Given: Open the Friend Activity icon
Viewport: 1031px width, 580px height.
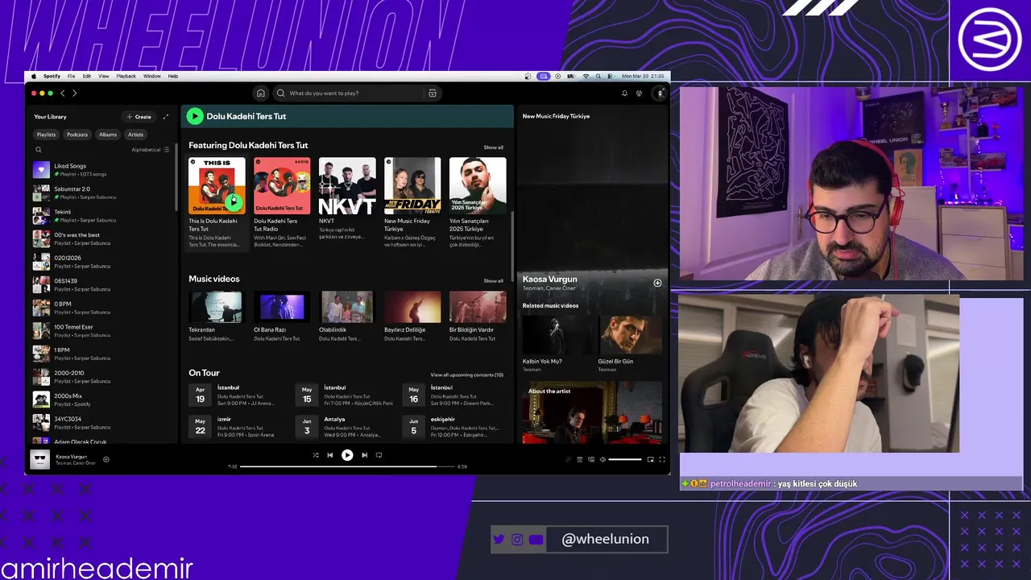Looking at the screenshot, I should coord(640,93).
